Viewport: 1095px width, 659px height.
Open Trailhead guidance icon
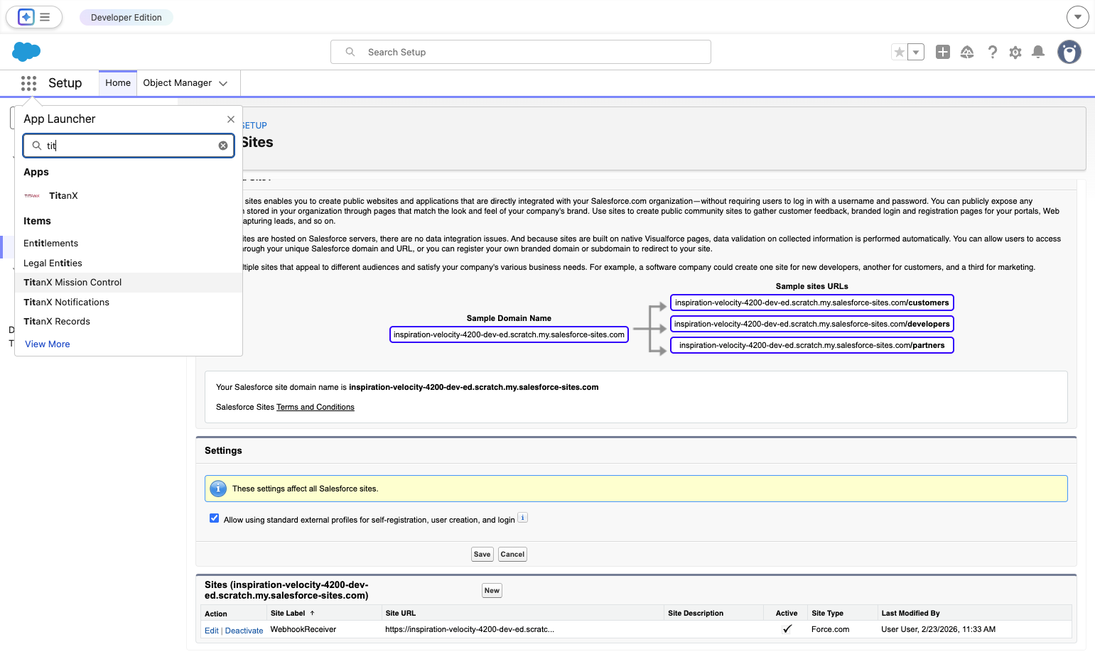(x=967, y=52)
